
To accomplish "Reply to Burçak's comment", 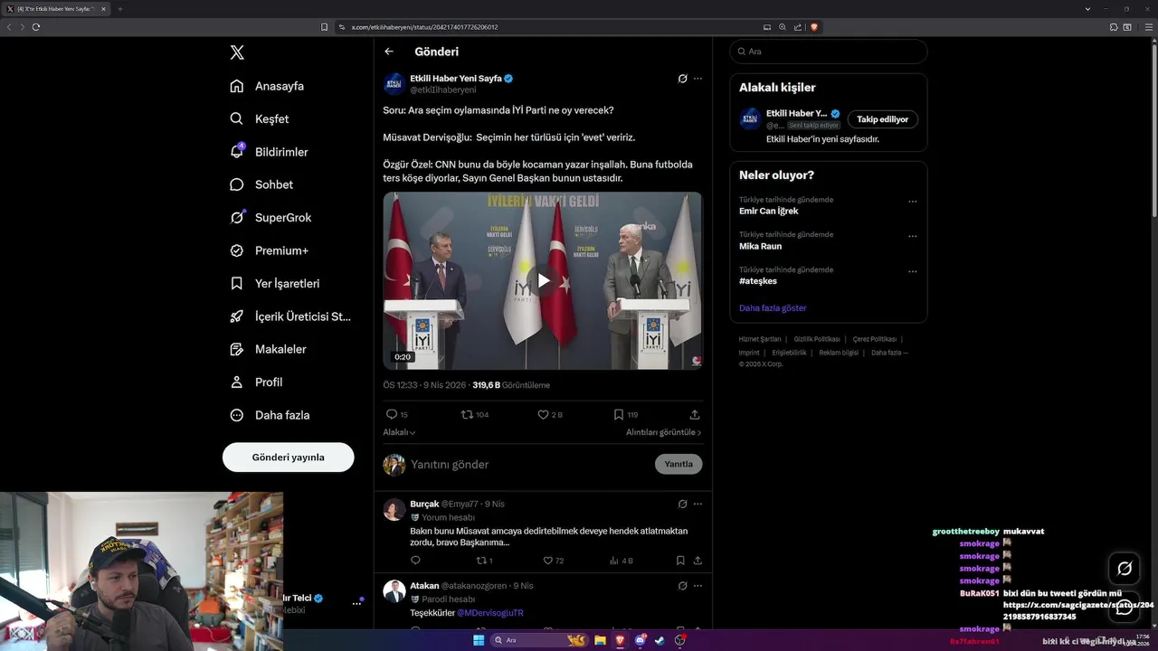I will pyautogui.click(x=416, y=561).
